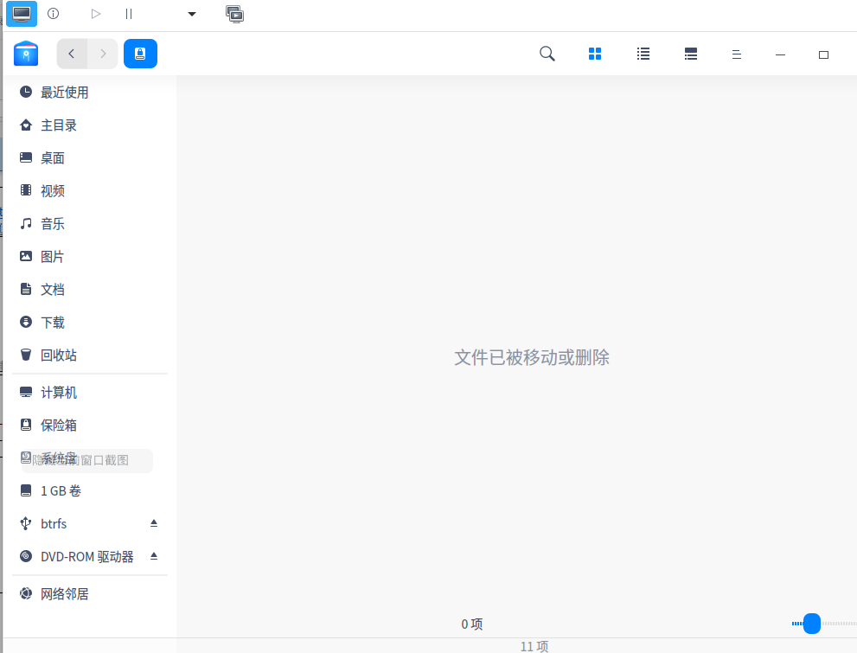Click the vault icon in address bar
Screen dimensions: 857x653
tap(140, 54)
